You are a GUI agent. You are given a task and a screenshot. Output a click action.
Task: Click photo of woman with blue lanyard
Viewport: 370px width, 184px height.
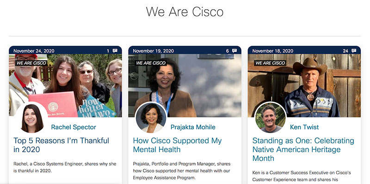pos(185,86)
